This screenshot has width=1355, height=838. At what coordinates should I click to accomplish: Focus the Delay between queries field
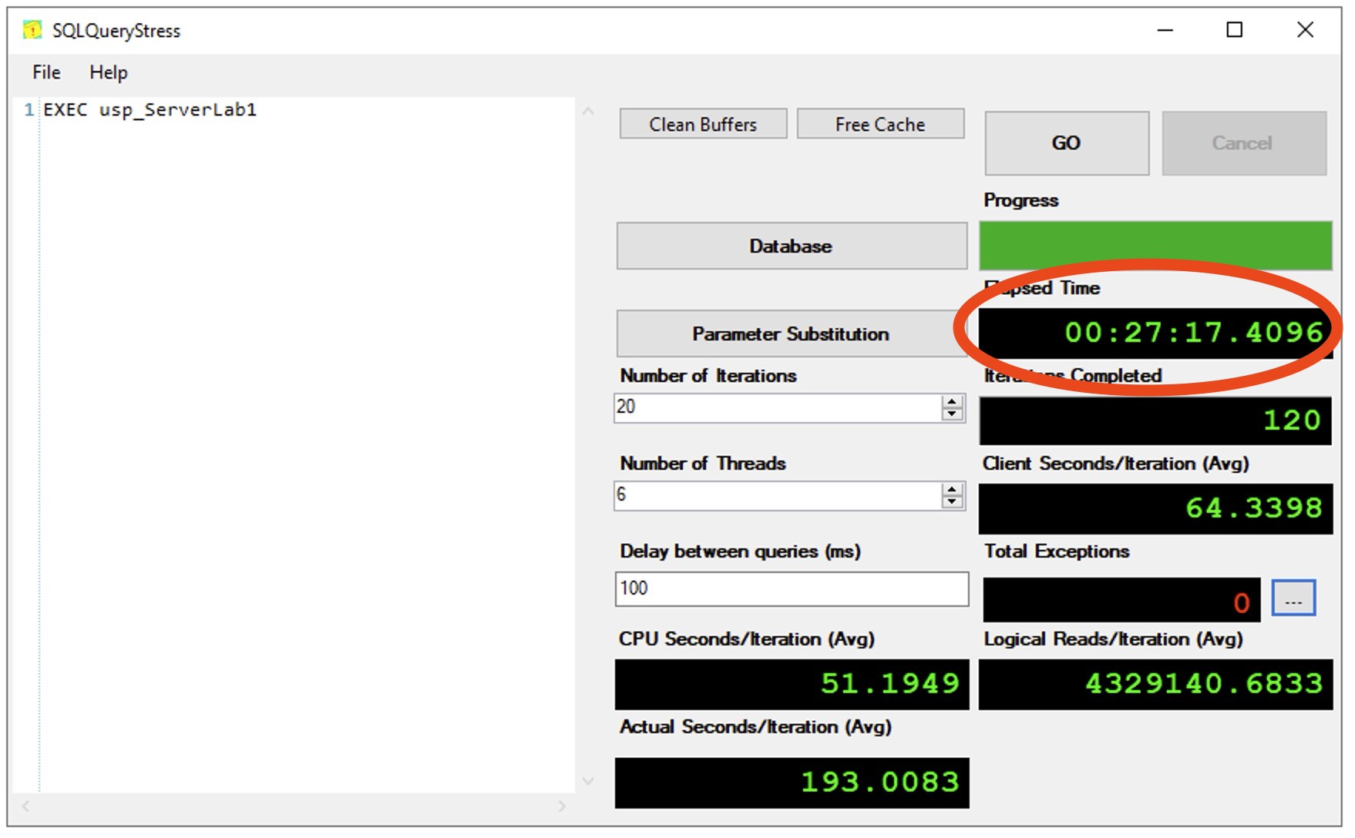tap(791, 589)
